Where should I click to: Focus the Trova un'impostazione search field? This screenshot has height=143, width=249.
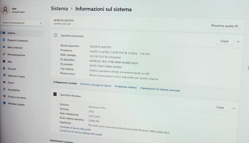coord(22,23)
